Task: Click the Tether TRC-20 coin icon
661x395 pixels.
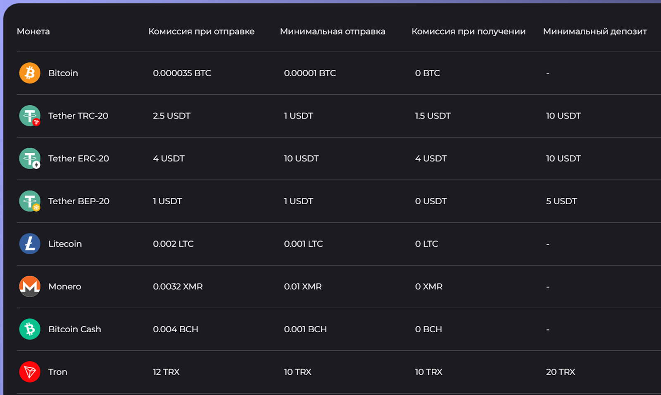Action: coord(30,116)
